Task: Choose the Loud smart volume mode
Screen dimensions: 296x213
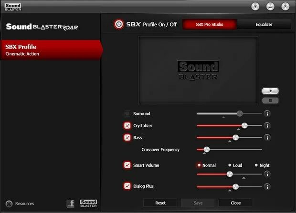Action: [235, 165]
